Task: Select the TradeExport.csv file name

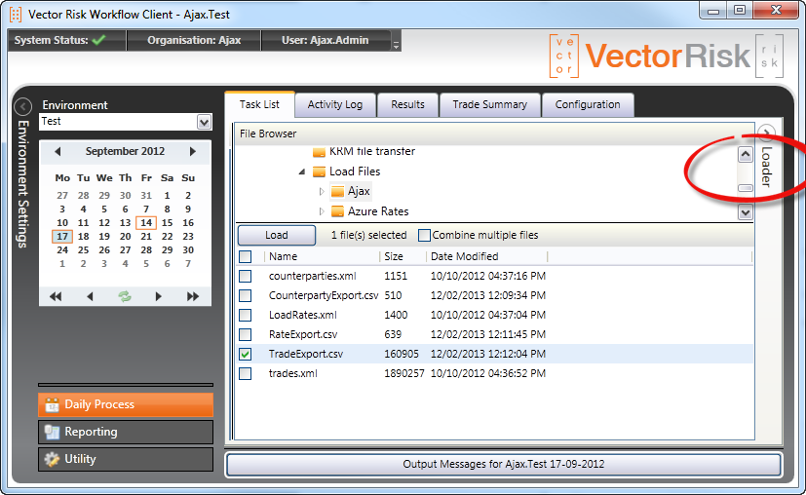Action: (x=306, y=354)
